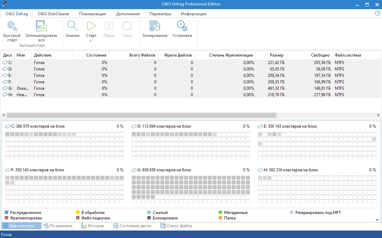Click Резервировано под MFT swatch
The height and width of the screenshot is (238, 382).
(x=292, y=213)
